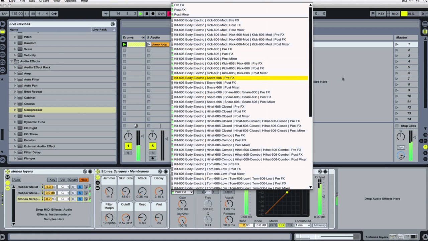This screenshot has height=241, width=428.
Task: Collapse the Audio Effects folder
Action: pos(11,61)
